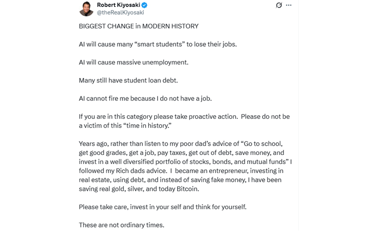Click the student loan debt sentence
Image resolution: width=376 pixels, height=231 pixels.
[x=128, y=80]
